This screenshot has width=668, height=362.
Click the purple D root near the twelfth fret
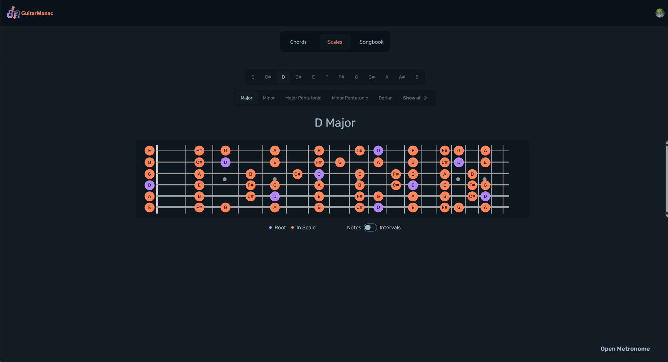point(413,185)
